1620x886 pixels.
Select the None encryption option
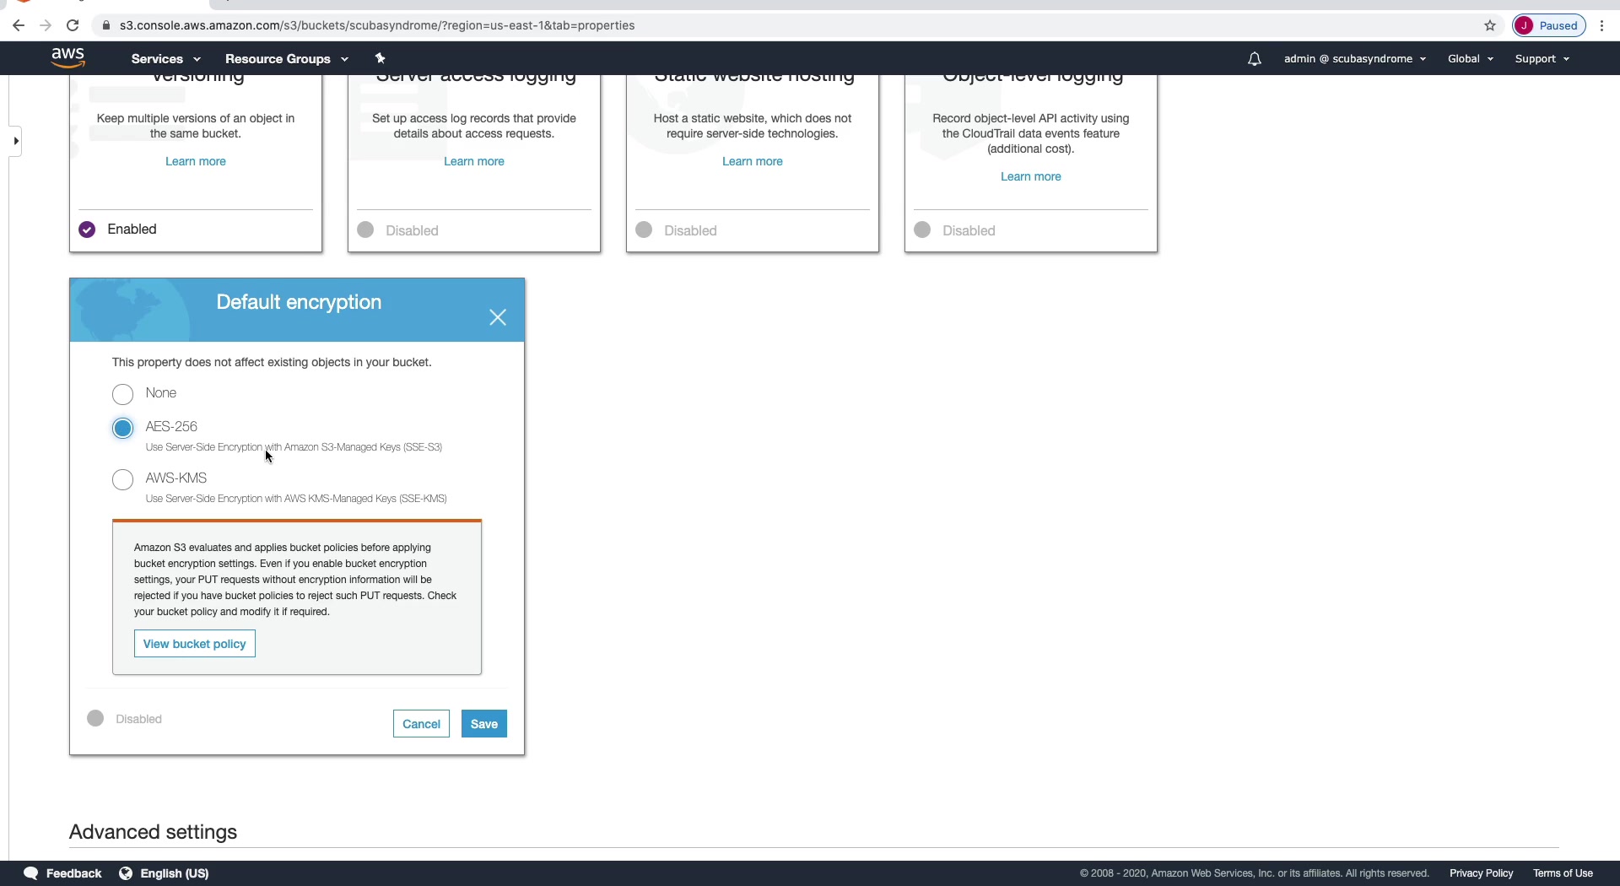coord(123,394)
